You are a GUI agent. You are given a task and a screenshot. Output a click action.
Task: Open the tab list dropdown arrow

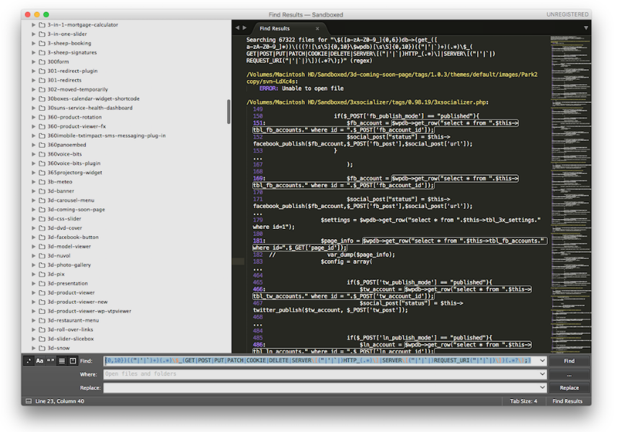[586, 28]
